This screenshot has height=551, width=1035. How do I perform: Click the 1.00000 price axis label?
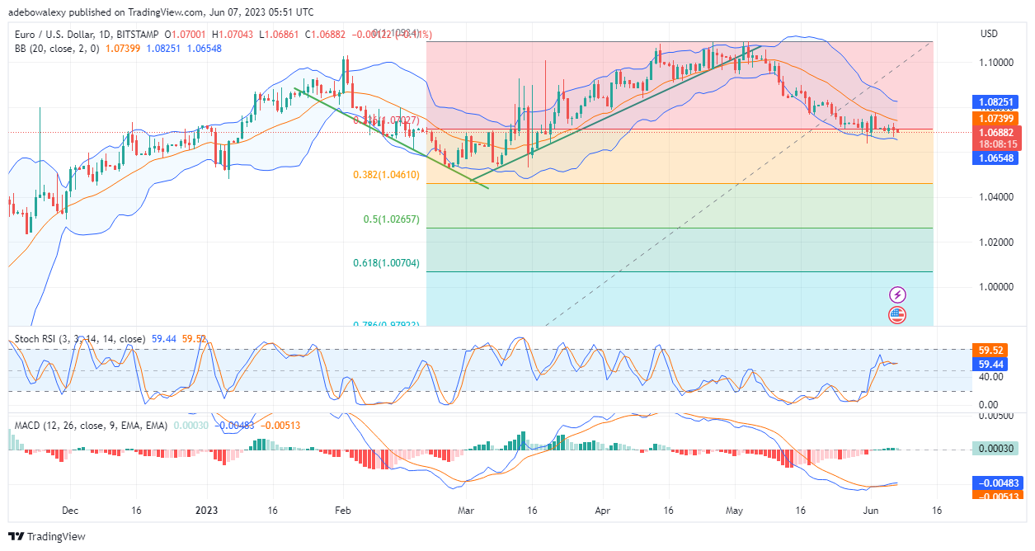[995, 287]
